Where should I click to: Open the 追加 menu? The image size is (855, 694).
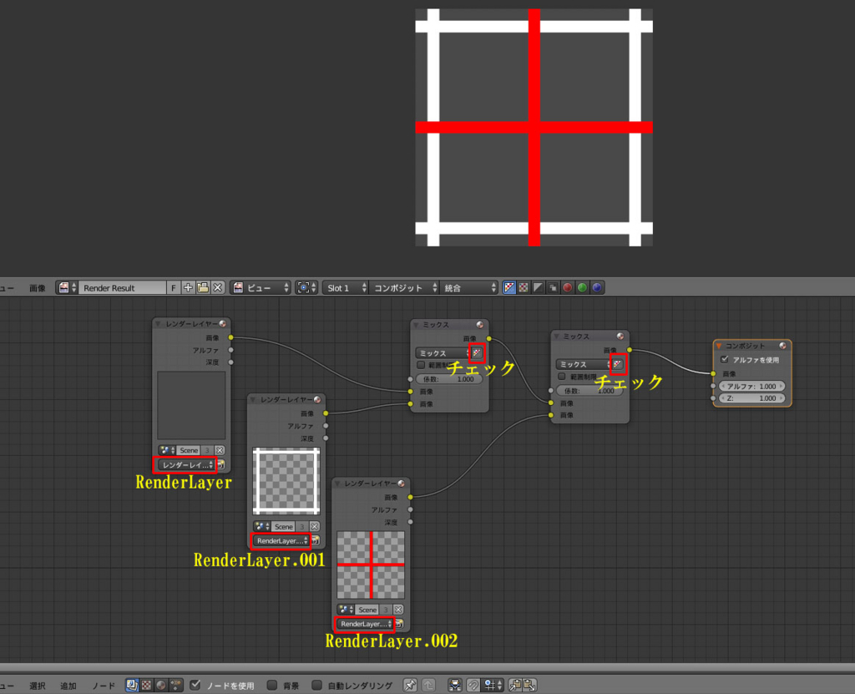tap(68, 686)
